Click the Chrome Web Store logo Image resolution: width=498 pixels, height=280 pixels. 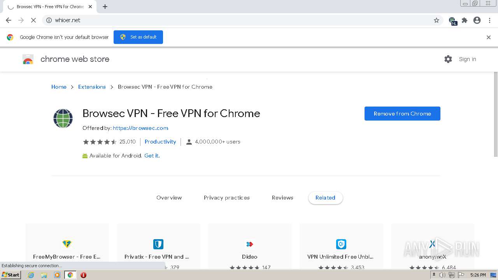point(28,59)
